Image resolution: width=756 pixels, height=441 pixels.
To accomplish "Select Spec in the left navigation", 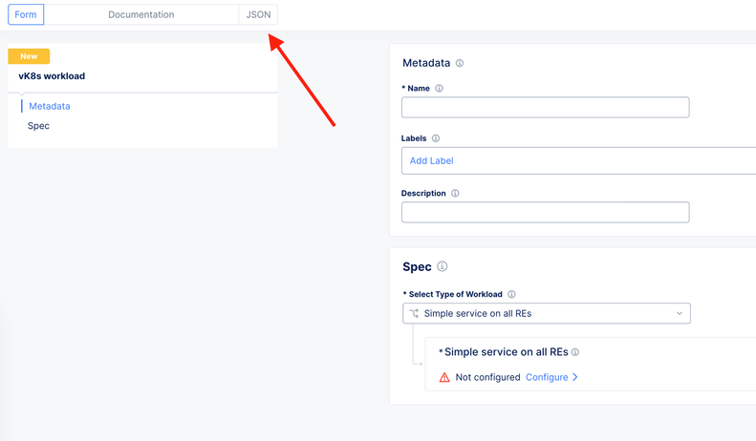I will coord(39,126).
